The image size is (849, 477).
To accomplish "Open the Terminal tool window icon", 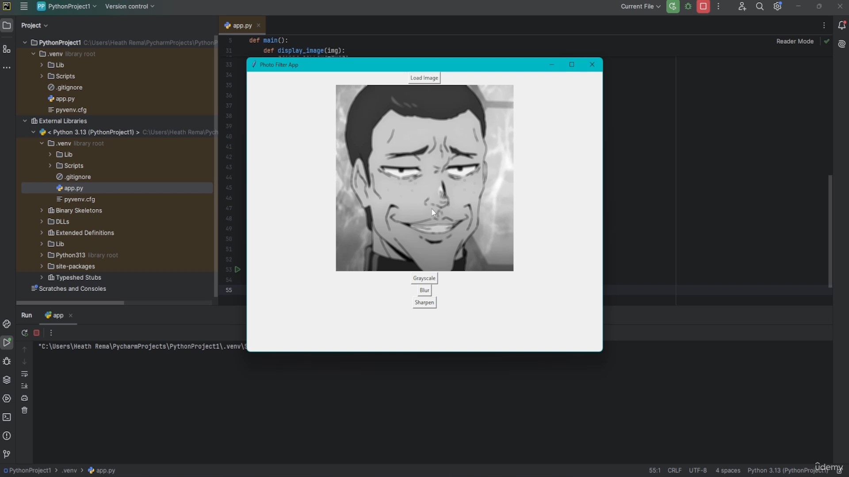I will [x=7, y=417].
